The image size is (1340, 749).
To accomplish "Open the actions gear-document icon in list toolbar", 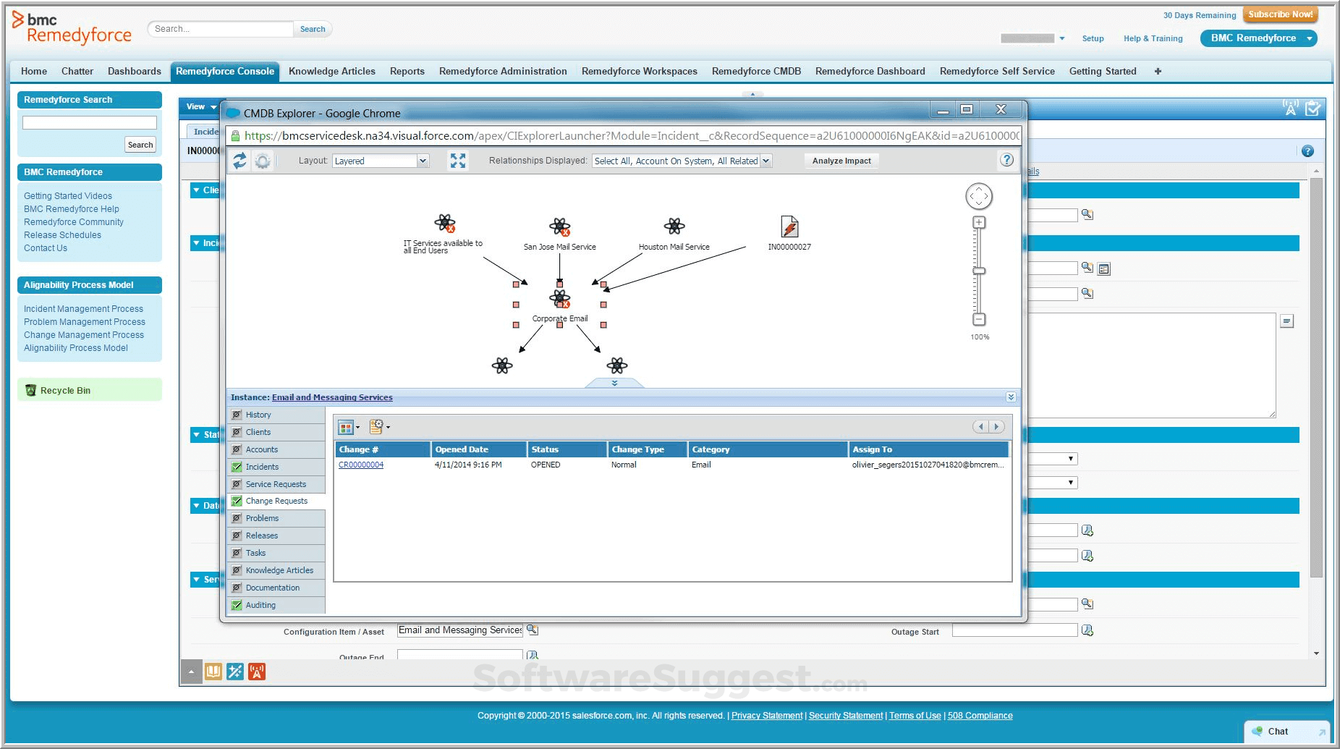I will (x=379, y=427).
